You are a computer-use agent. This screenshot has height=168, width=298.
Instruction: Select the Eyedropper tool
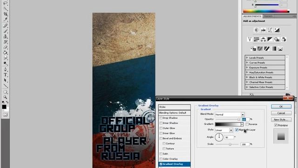coord(6,20)
